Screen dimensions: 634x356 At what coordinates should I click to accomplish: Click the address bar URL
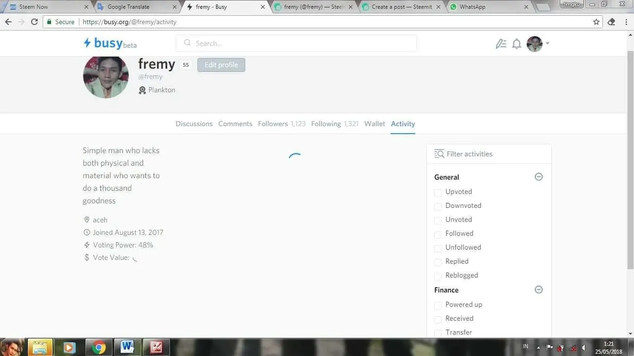pos(129,22)
